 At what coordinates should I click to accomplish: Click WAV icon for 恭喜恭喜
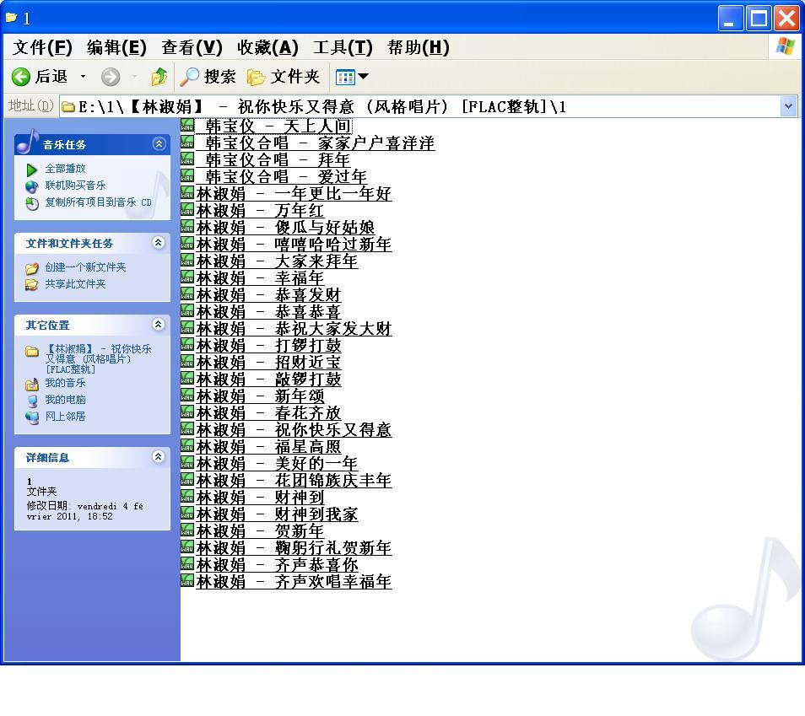point(187,311)
